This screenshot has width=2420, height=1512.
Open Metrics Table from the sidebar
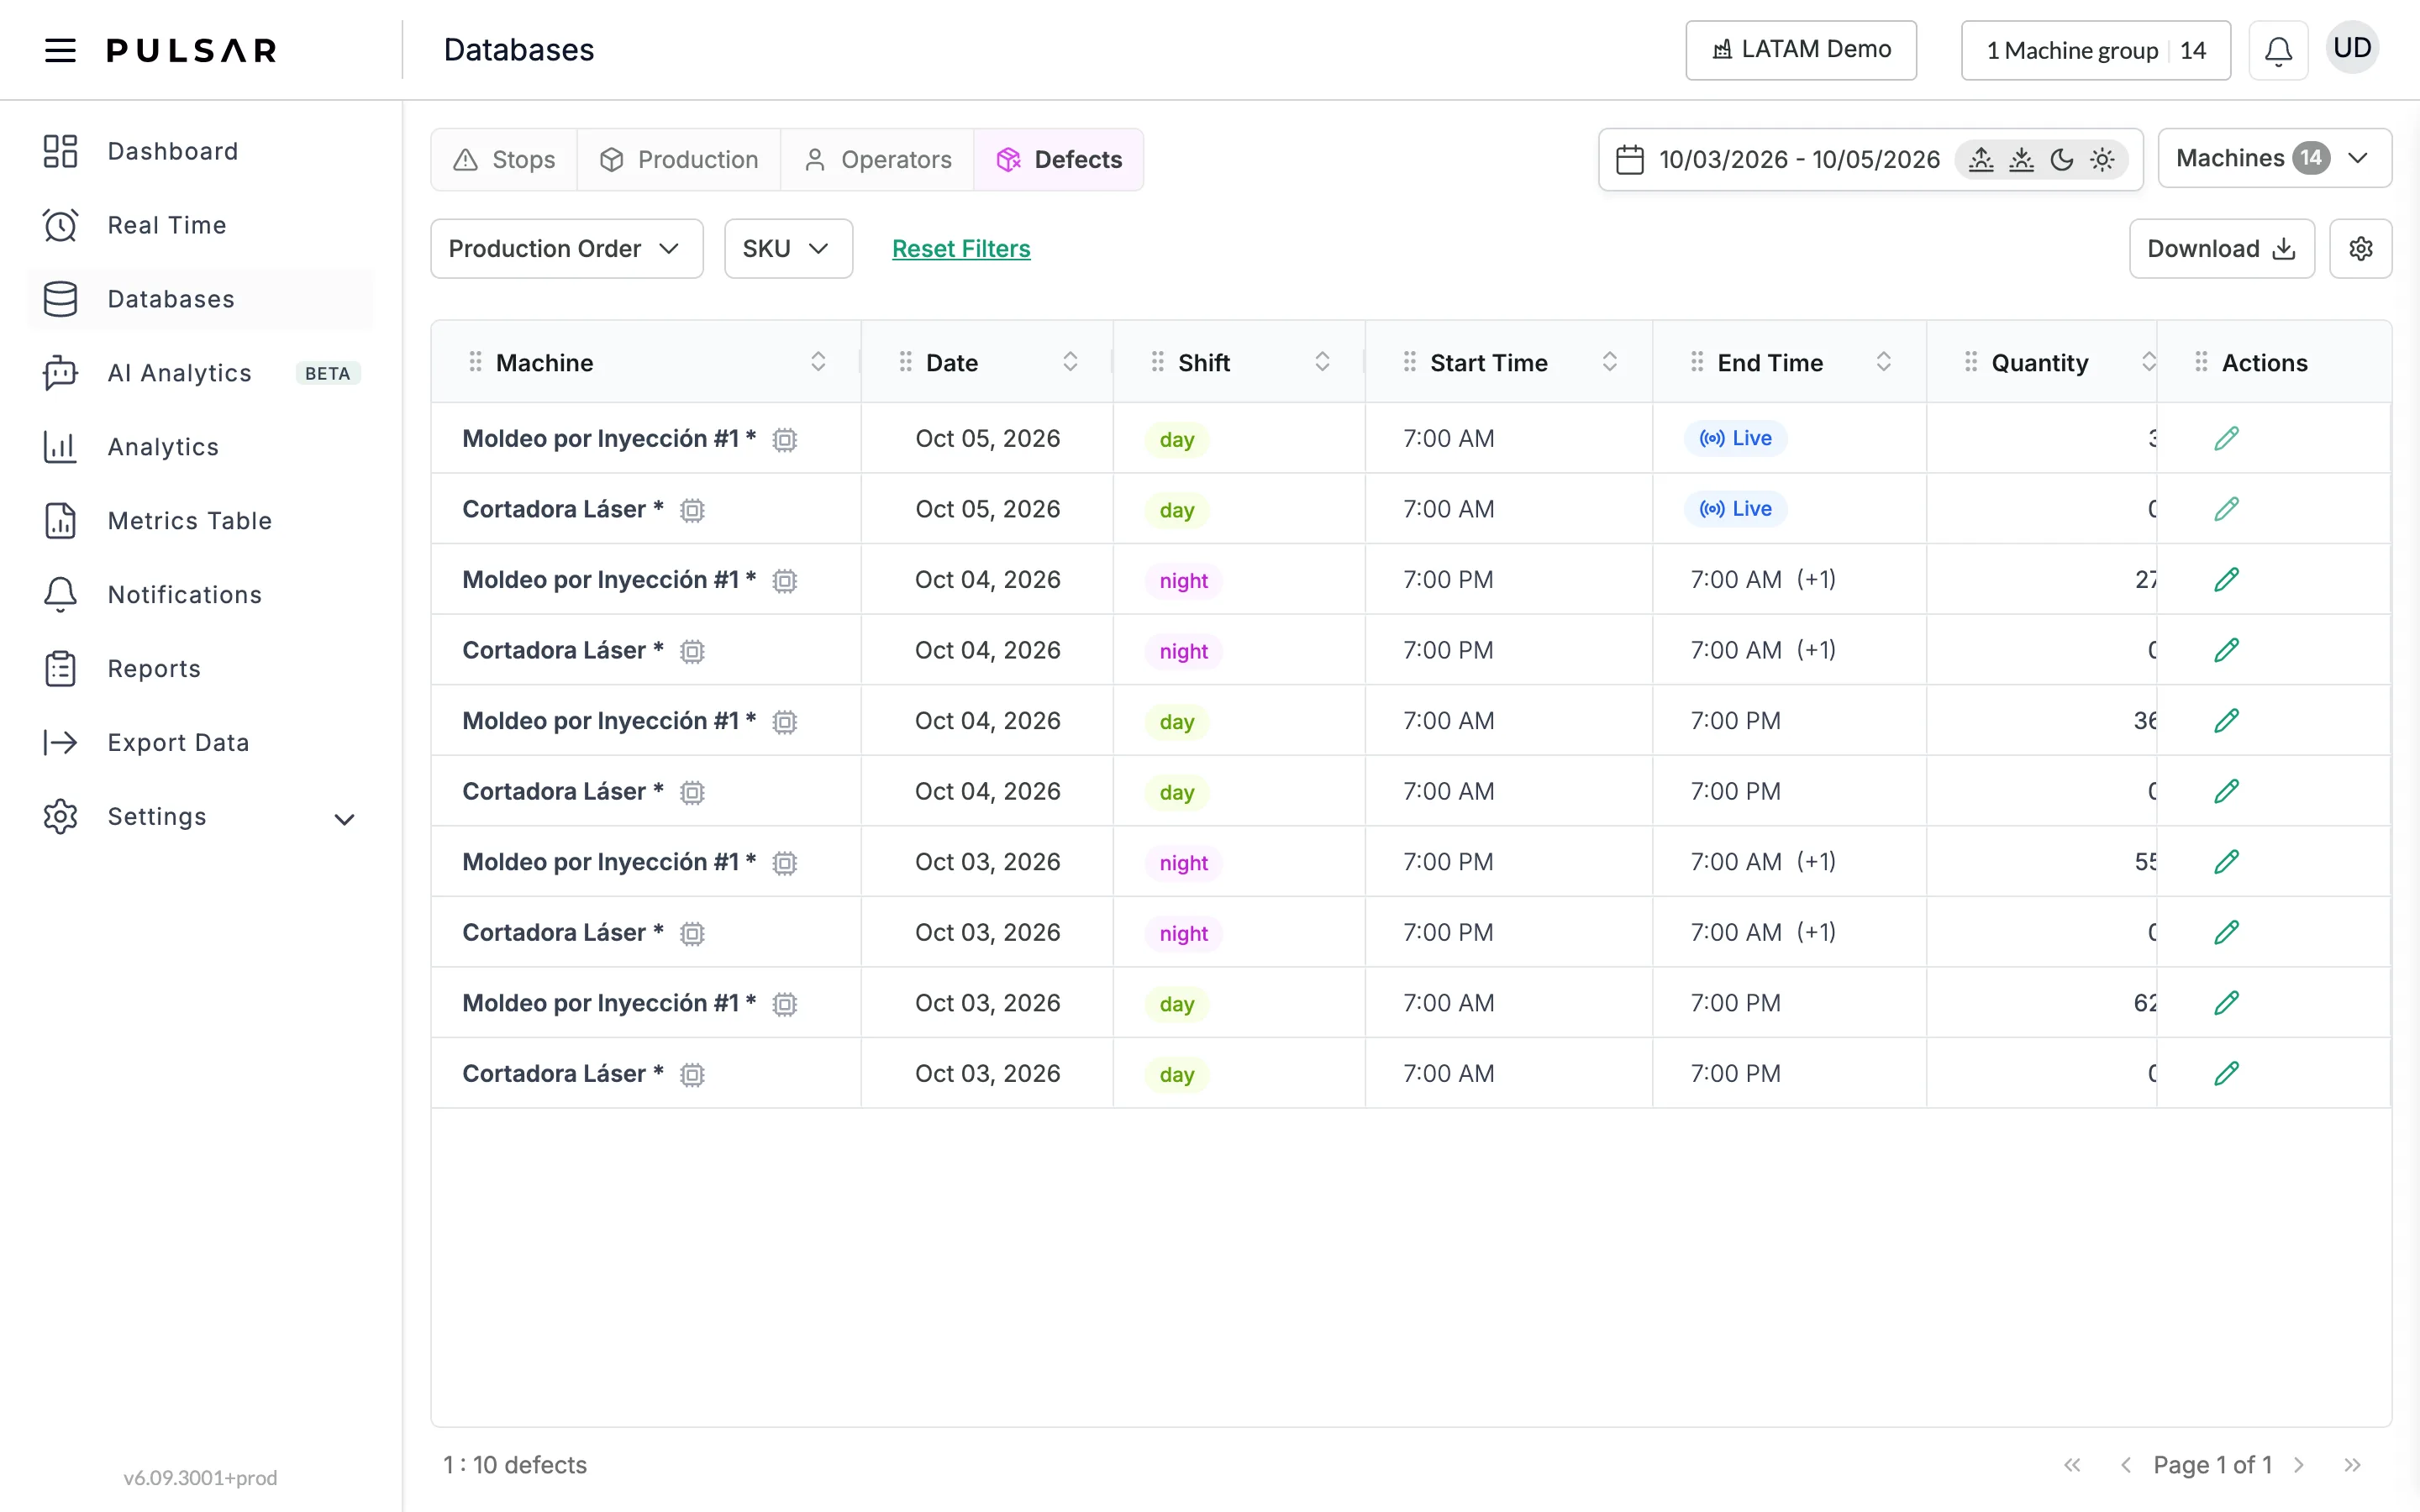pyautogui.click(x=200, y=521)
